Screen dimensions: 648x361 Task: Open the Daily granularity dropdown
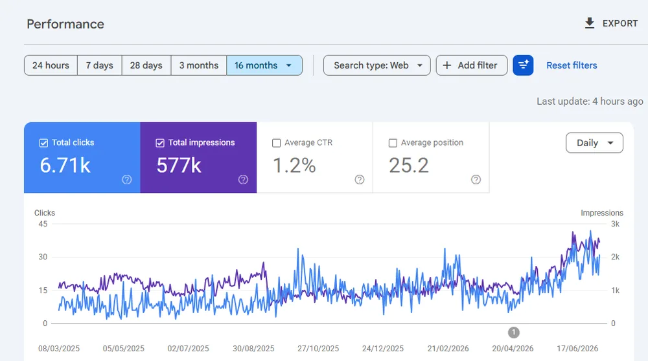tap(594, 143)
